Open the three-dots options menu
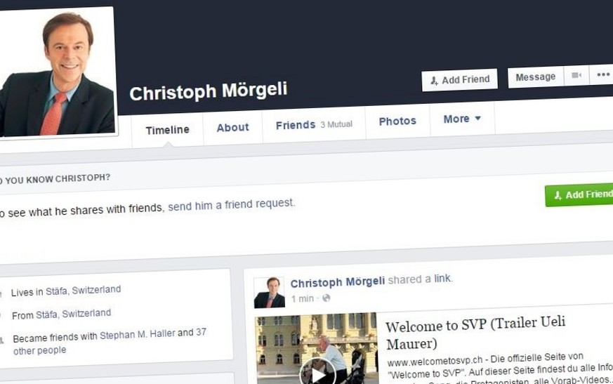The height and width of the screenshot is (384, 613). click(602, 74)
